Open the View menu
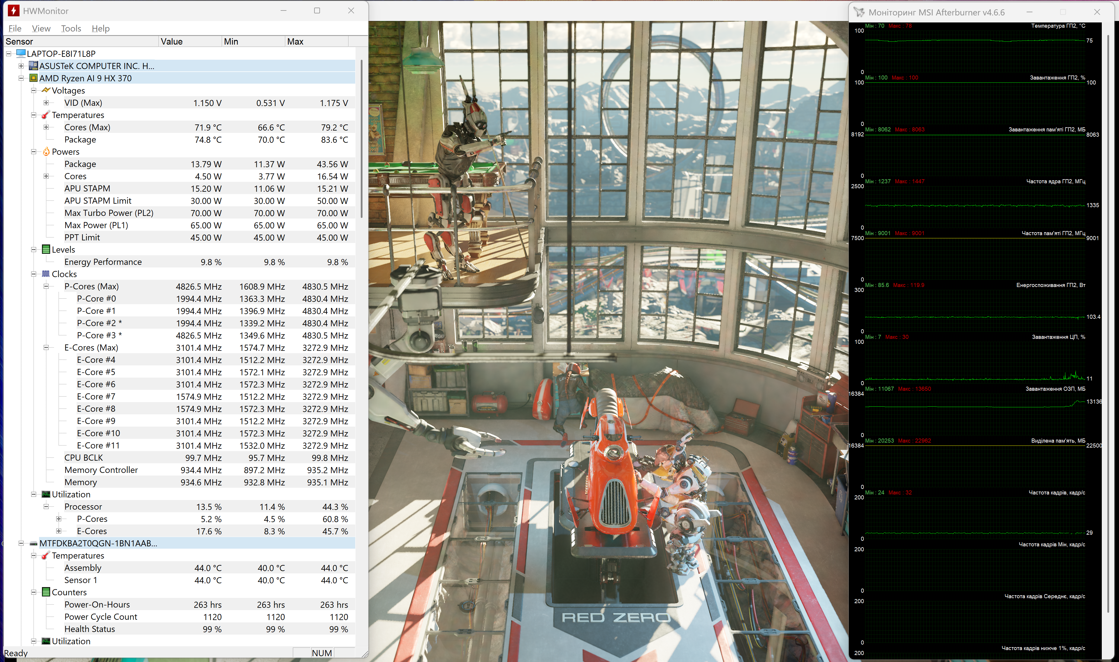 (41, 29)
